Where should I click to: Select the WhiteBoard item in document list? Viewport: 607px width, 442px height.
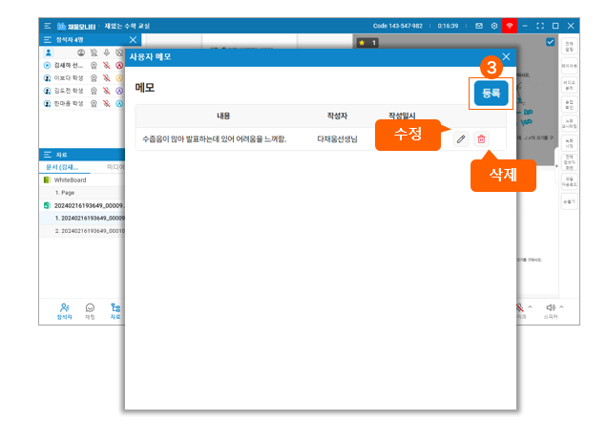click(72, 179)
